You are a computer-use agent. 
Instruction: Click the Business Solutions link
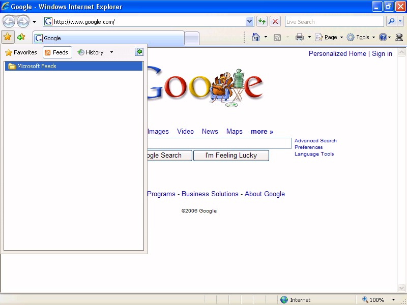(x=210, y=194)
